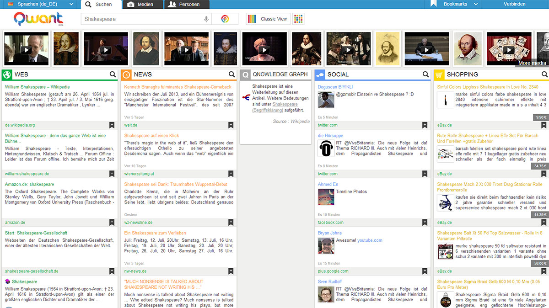Open the Bookmarks menu
The width and height of the screenshot is (549, 308).
pos(455,4)
